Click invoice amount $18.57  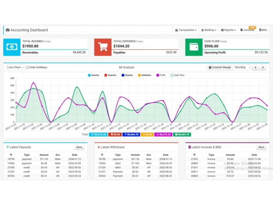230,176
